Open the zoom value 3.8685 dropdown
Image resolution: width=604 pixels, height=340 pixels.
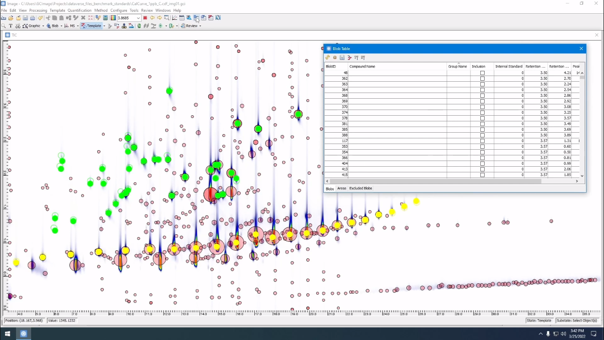[x=138, y=18]
